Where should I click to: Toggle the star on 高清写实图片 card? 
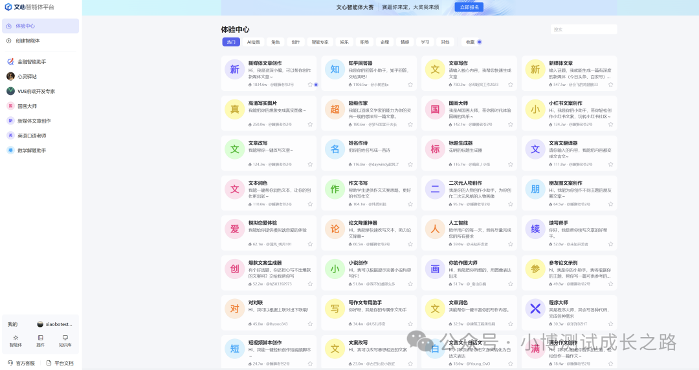(x=310, y=125)
